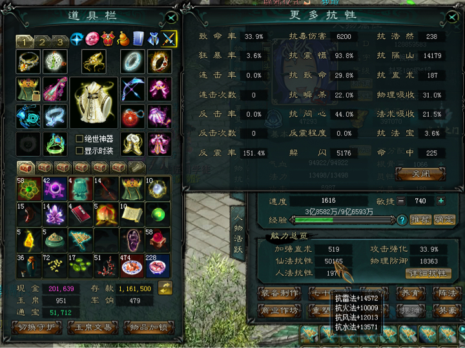
Task: Select the orange gourd icon
Action: coord(123,39)
